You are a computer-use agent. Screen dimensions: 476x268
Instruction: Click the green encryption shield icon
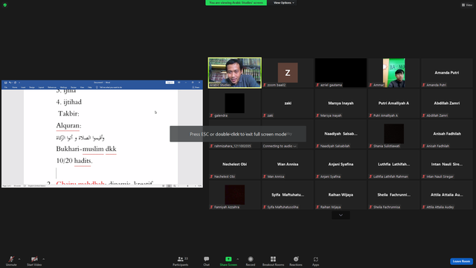[5, 5]
